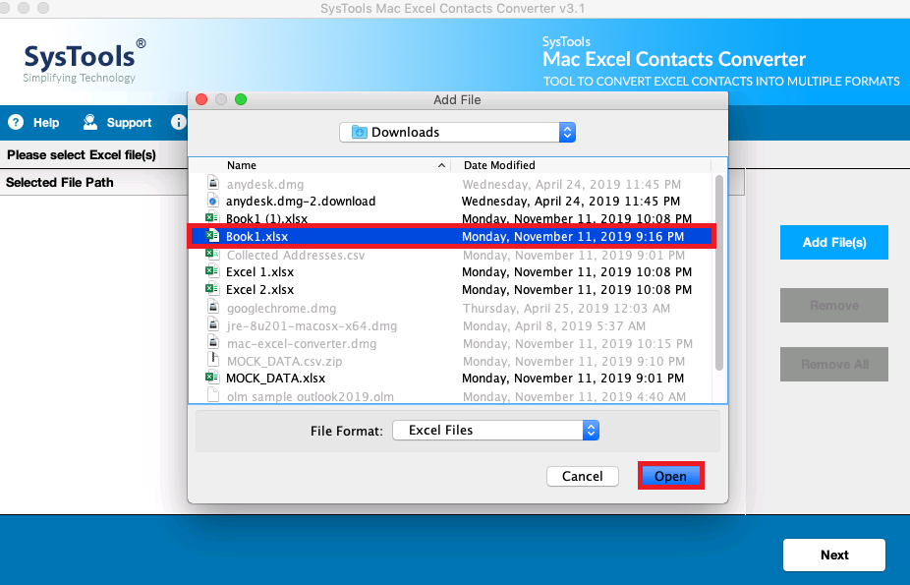
Task: Select the Book1.xlsx file row
Action: pyautogui.click(x=452, y=236)
